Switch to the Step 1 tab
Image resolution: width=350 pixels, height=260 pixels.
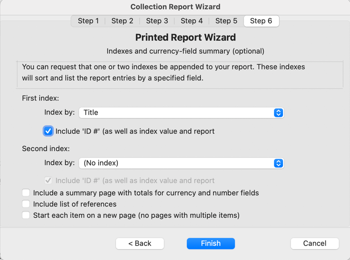[x=88, y=21]
